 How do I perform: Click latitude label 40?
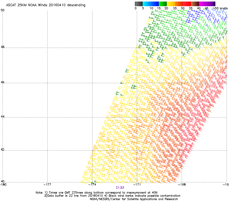pyautogui.click(x=2, y=181)
